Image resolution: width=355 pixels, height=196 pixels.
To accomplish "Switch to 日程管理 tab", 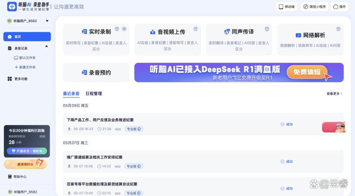I will (x=94, y=94).
